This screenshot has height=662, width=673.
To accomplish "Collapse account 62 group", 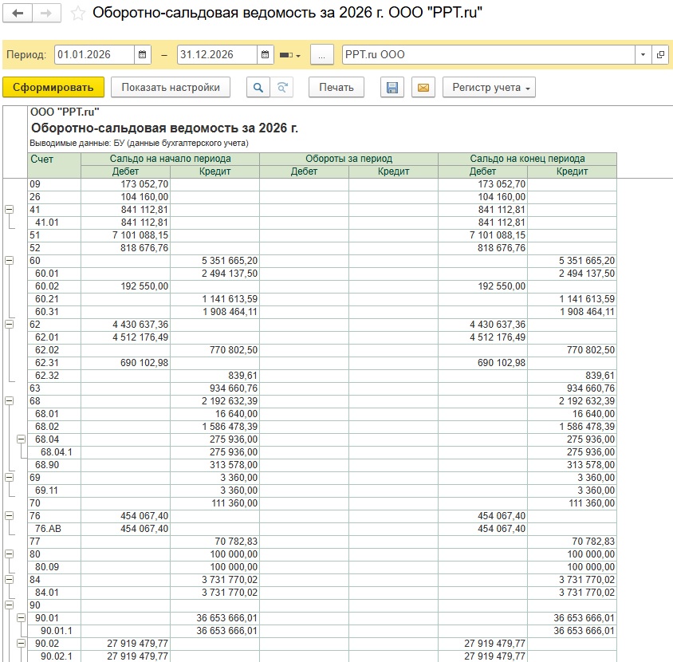I will click(x=9, y=325).
